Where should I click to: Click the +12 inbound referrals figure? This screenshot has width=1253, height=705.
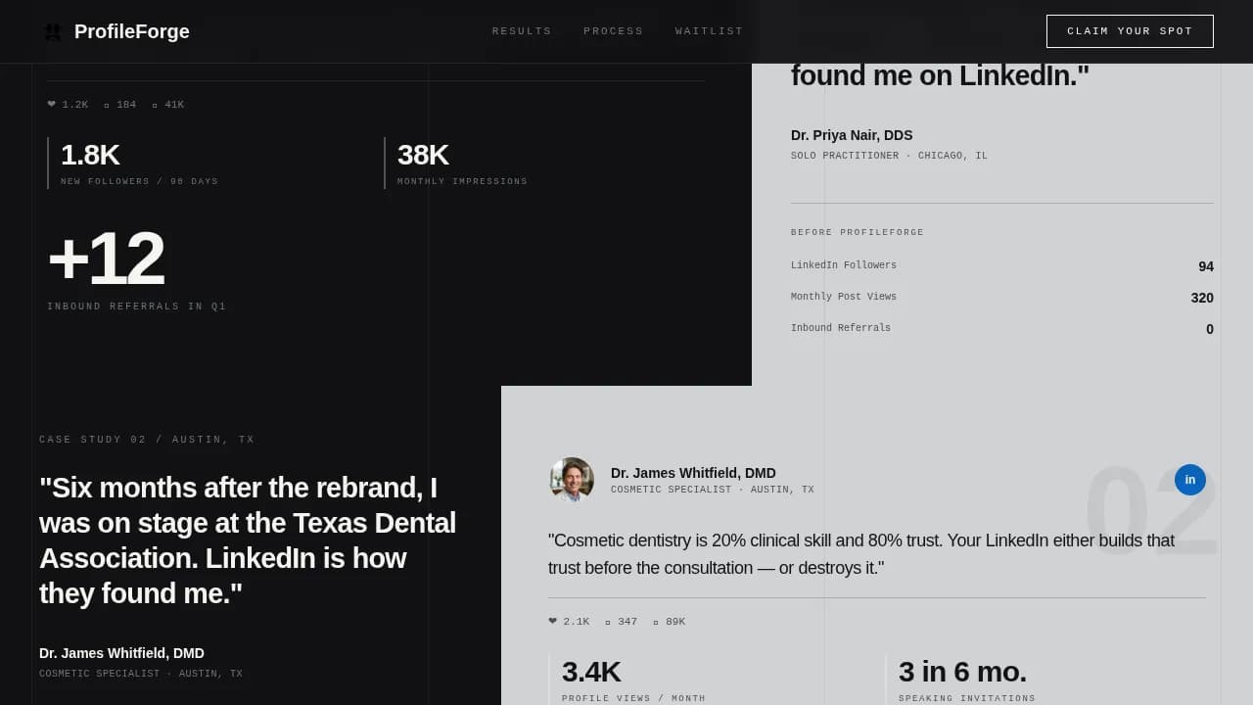[106, 258]
